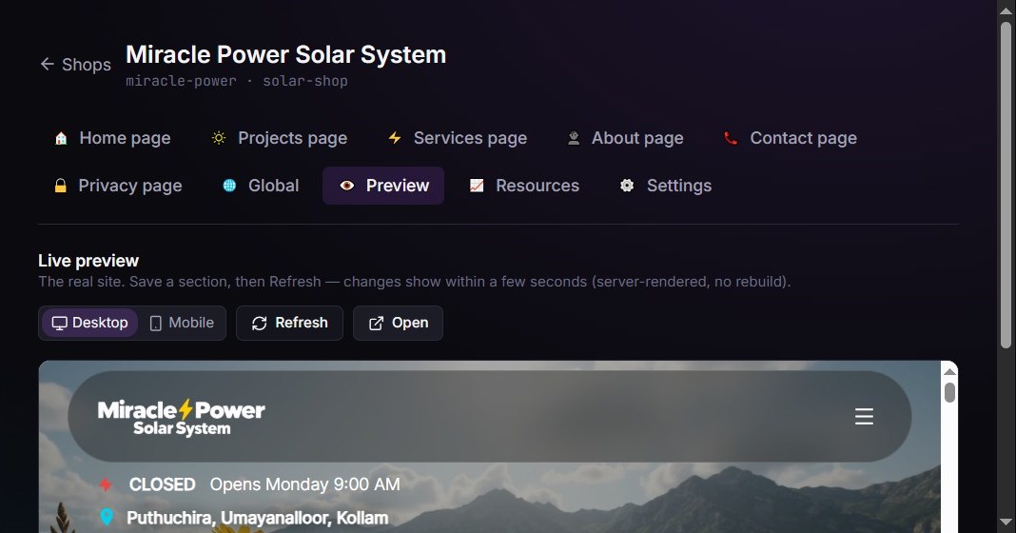Click the 'Miracle Power Solar System' page heading

(285, 55)
